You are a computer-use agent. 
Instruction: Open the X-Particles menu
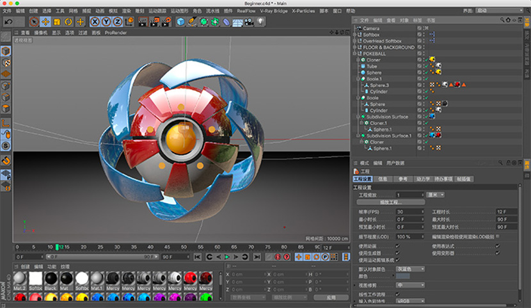303,11
